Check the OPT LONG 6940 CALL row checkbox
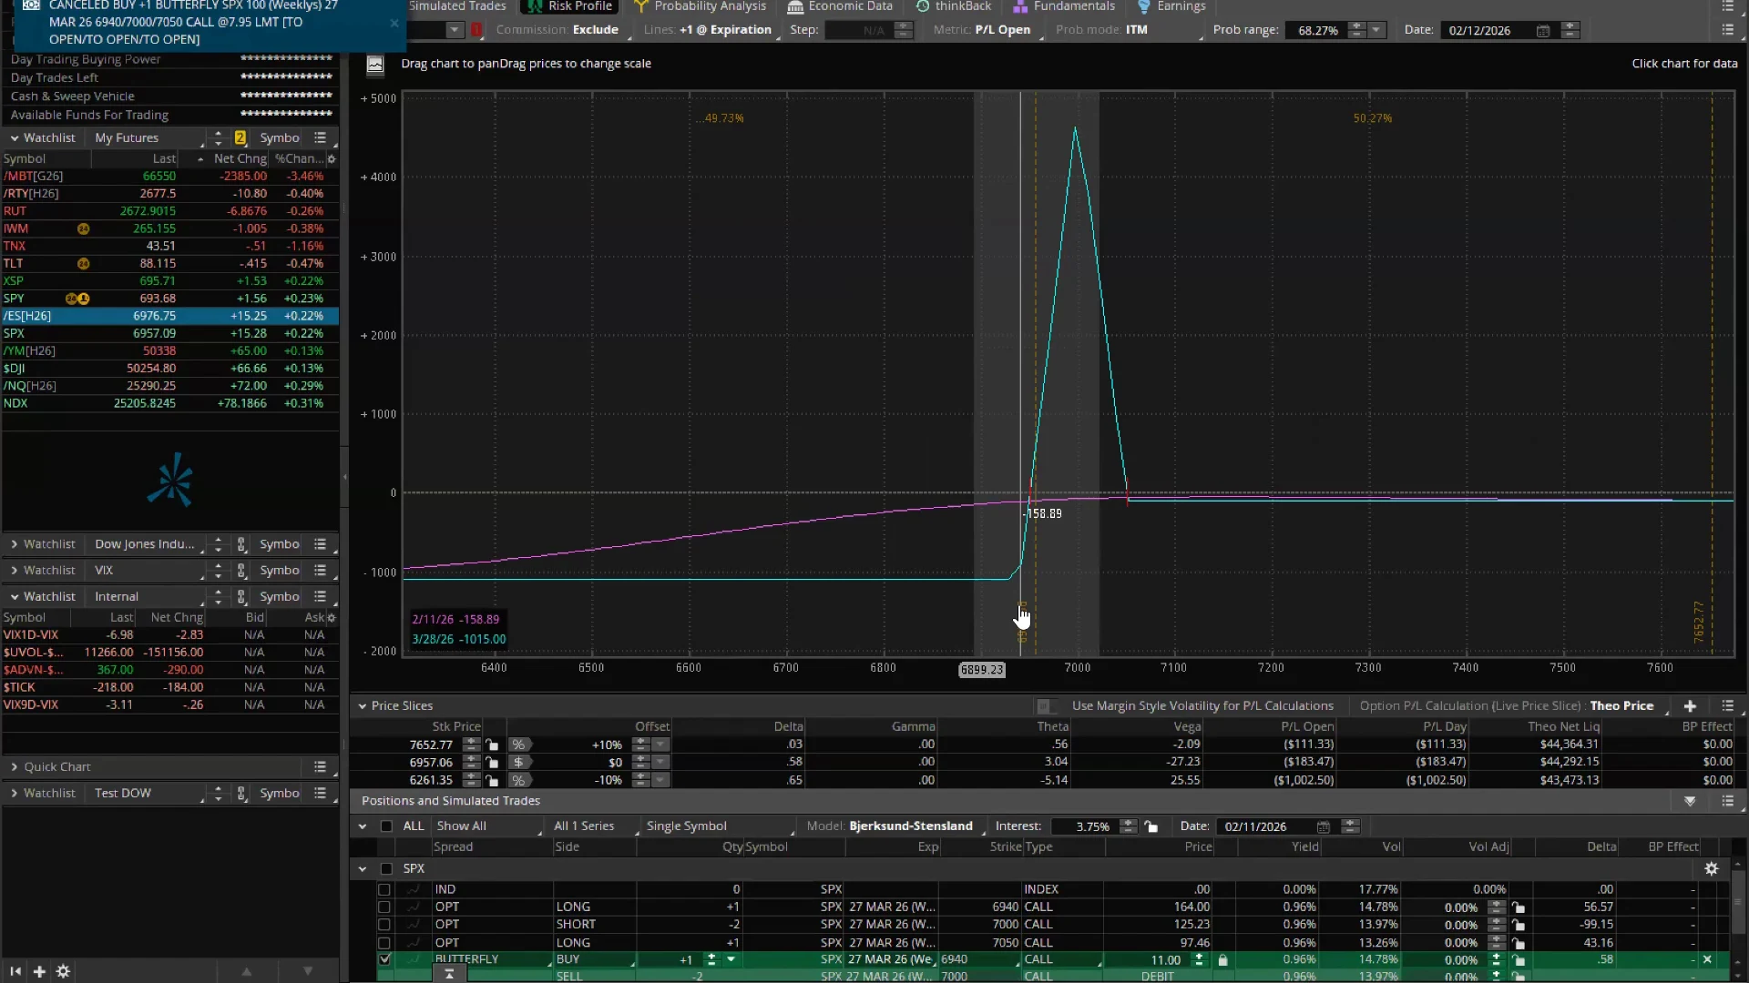The image size is (1749, 983). pyautogui.click(x=384, y=907)
